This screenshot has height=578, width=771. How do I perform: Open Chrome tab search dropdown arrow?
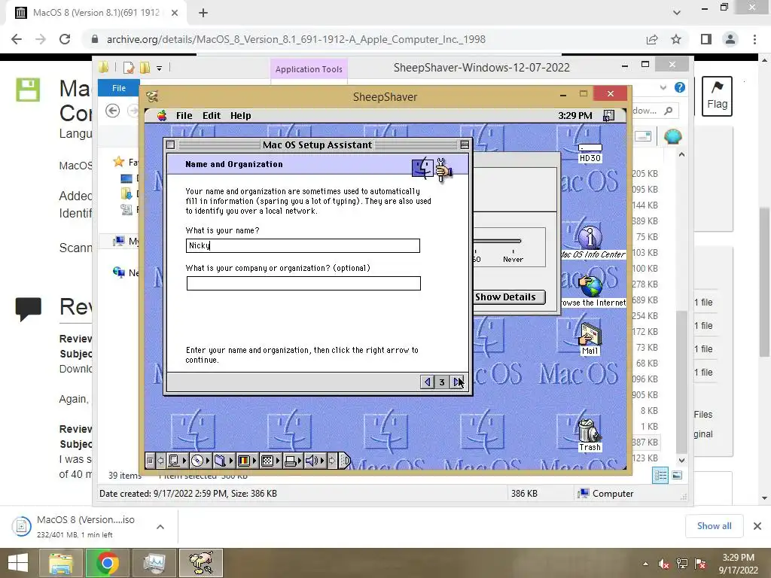tap(677, 13)
